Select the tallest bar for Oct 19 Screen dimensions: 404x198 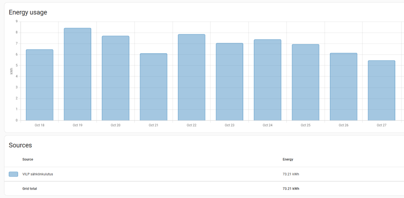(x=78, y=74)
